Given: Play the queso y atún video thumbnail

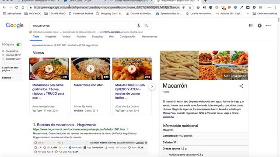Looking at the screenshot, I should coord(132,69).
